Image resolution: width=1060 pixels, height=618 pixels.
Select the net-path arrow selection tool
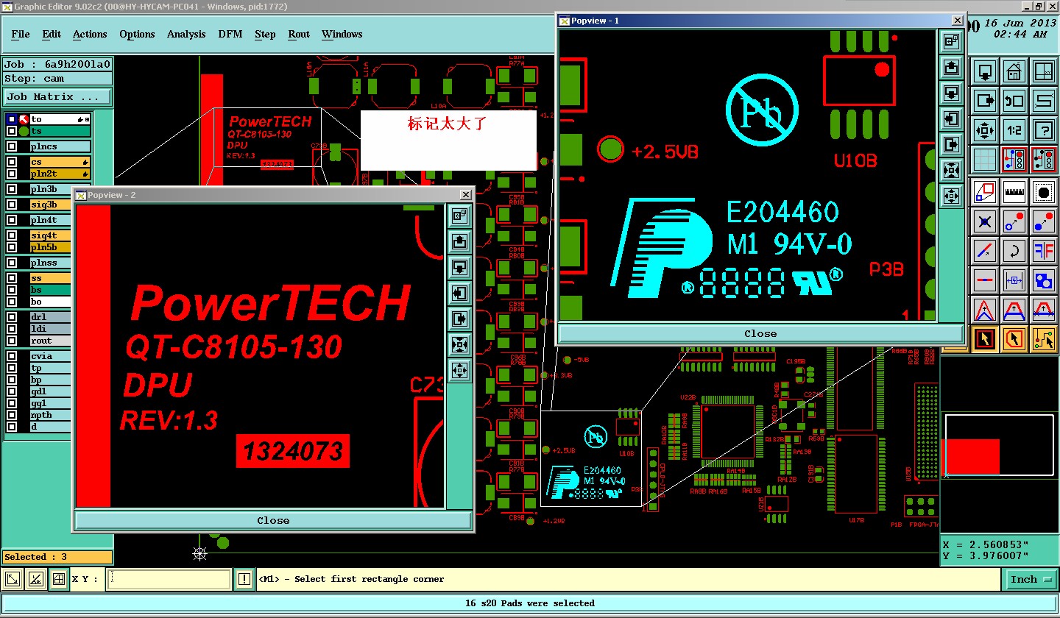pyautogui.click(x=1044, y=339)
